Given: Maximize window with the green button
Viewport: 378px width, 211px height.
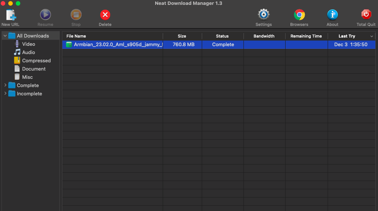Looking at the screenshot, I should [x=18, y=3].
